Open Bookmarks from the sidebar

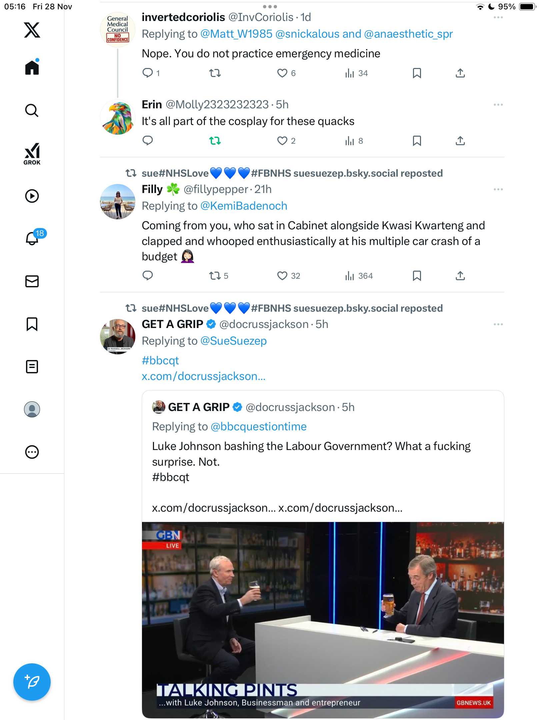click(32, 324)
